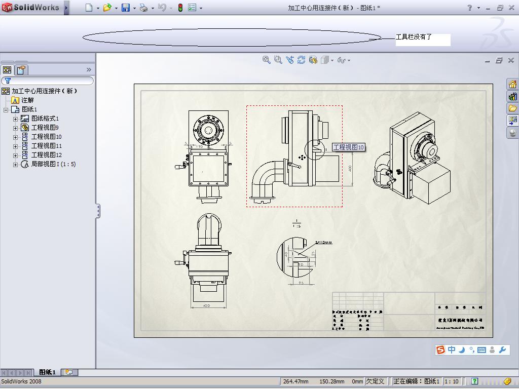Expand the 工程视图12 node
Screen dimensions: 519x389
tap(15, 155)
